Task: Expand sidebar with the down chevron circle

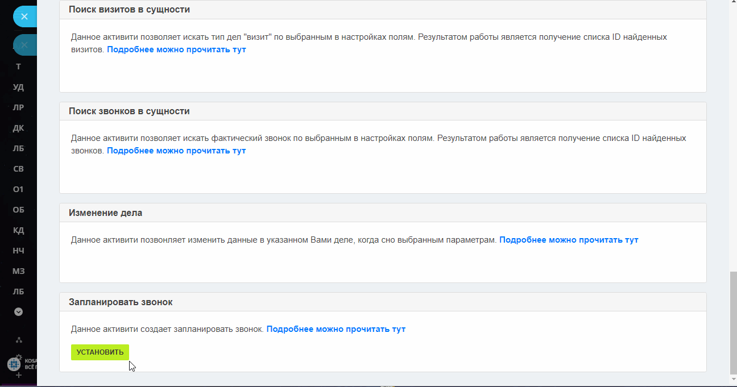Action: click(x=18, y=311)
